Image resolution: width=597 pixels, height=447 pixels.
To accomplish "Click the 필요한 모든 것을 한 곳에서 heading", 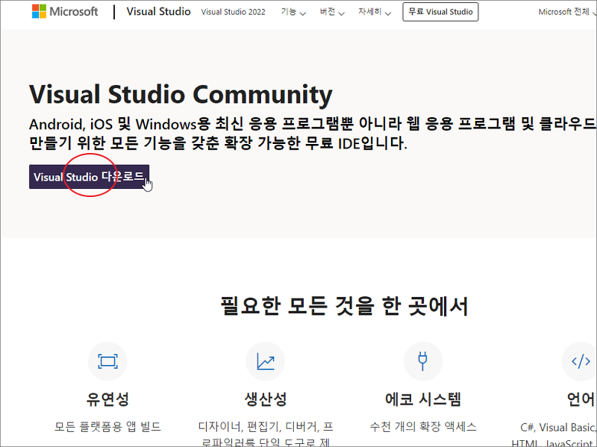I will click(x=344, y=306).
